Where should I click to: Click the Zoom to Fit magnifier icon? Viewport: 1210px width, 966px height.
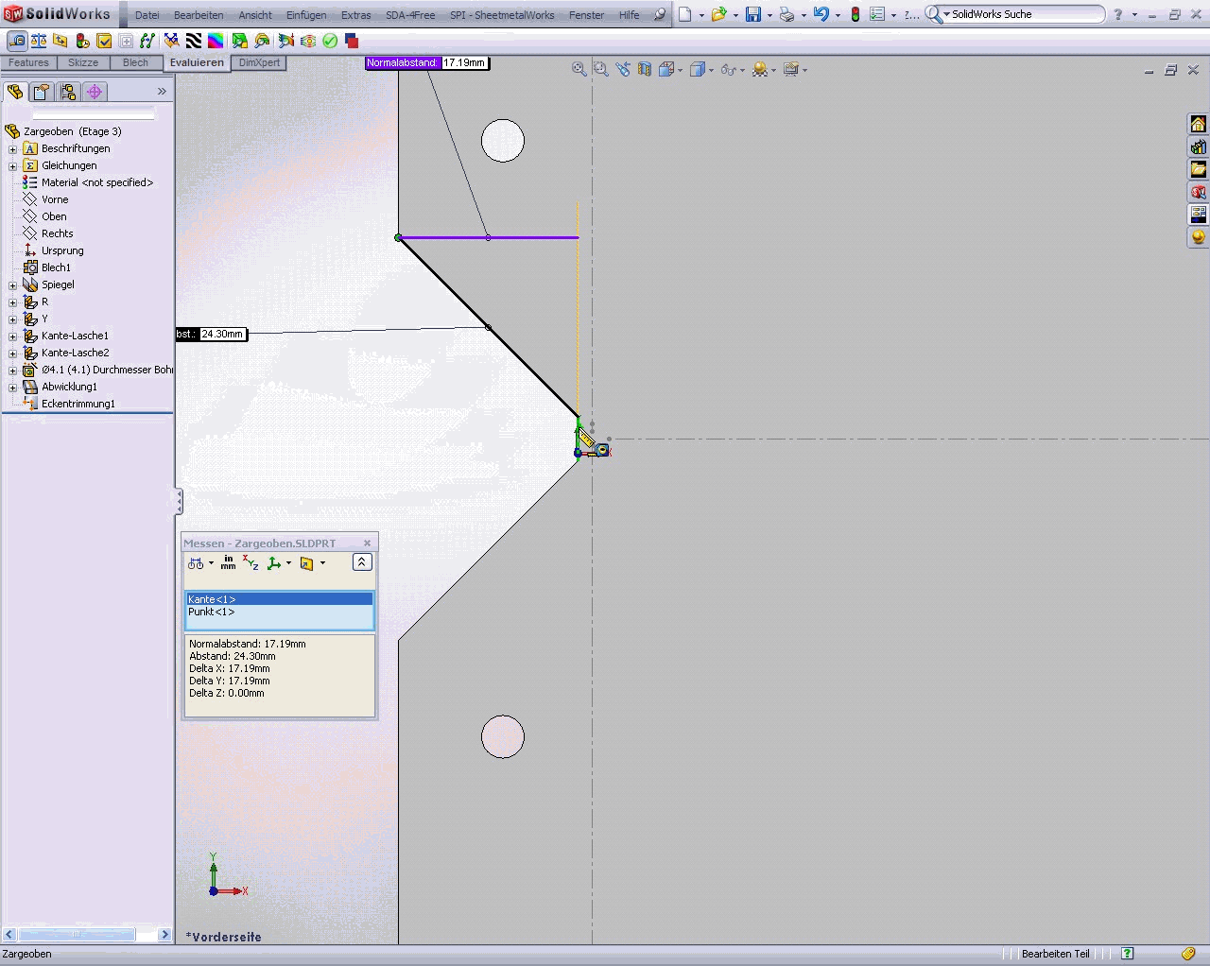tap(579, 70)
